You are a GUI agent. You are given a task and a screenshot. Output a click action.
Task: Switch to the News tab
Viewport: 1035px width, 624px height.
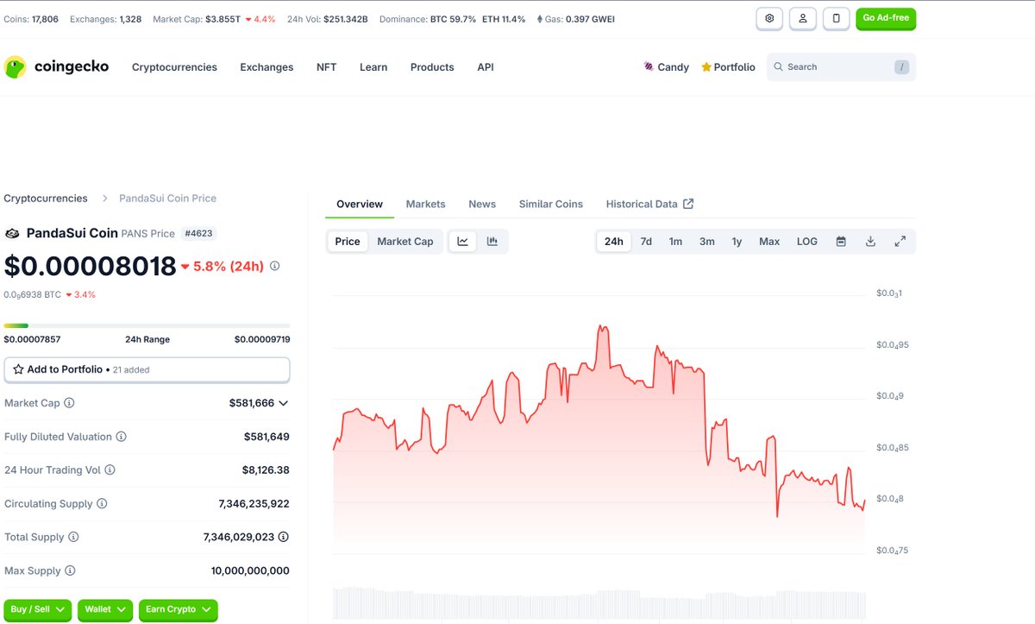click(x=482, y=205)
